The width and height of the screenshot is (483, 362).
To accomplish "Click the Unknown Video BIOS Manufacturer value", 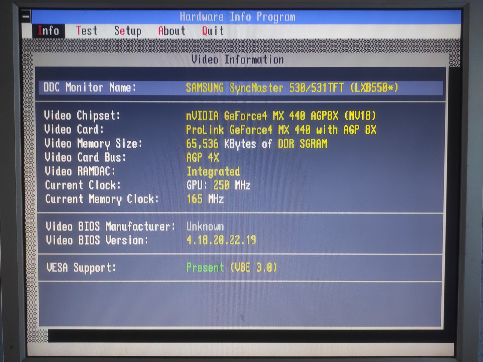I will [x=205, y=227].
